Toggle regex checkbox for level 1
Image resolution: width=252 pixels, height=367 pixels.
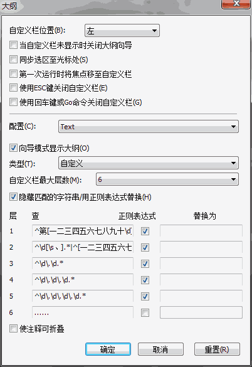pyautogui.click(x=145, y=231)
